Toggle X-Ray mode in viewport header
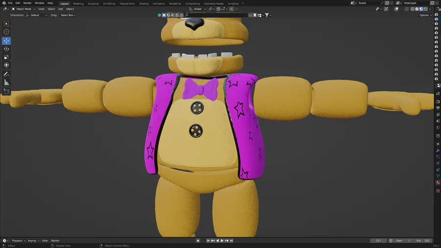 tap(407, 9)
